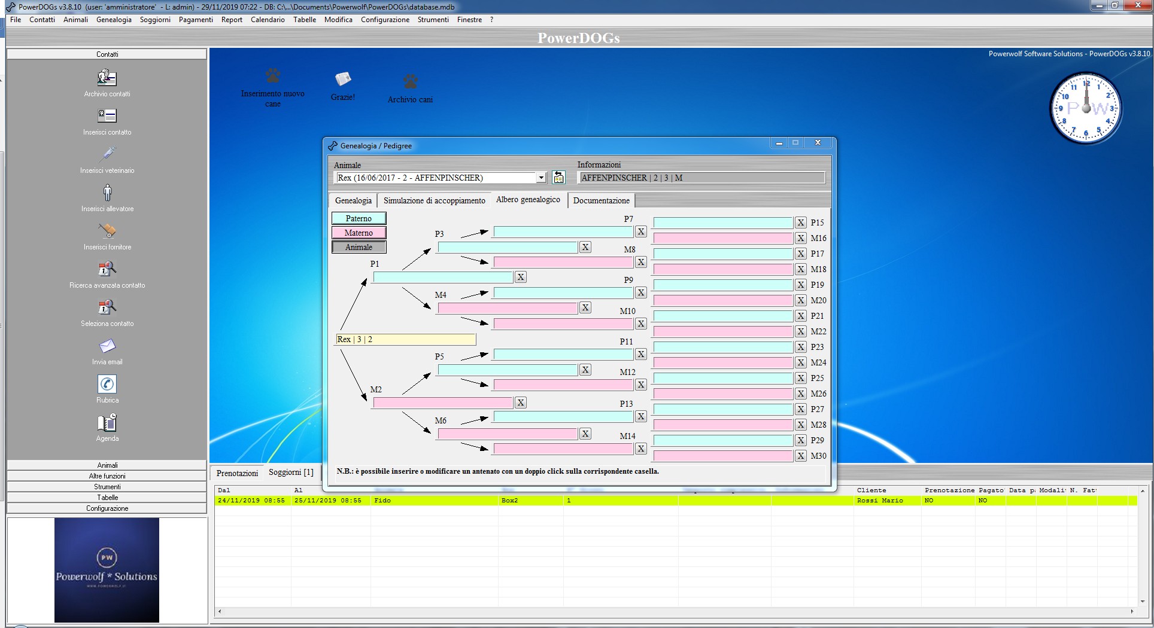The width and height of the screenshot is (1154, 628).
Task: Launch Ricerca avanzata contatto icon
Action: (107, 269)
